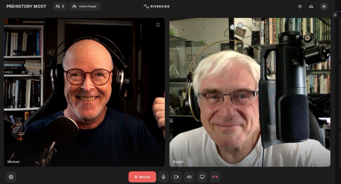Leave the call with red phone icon
The image size is (341, 184).
tap(215, 177)
